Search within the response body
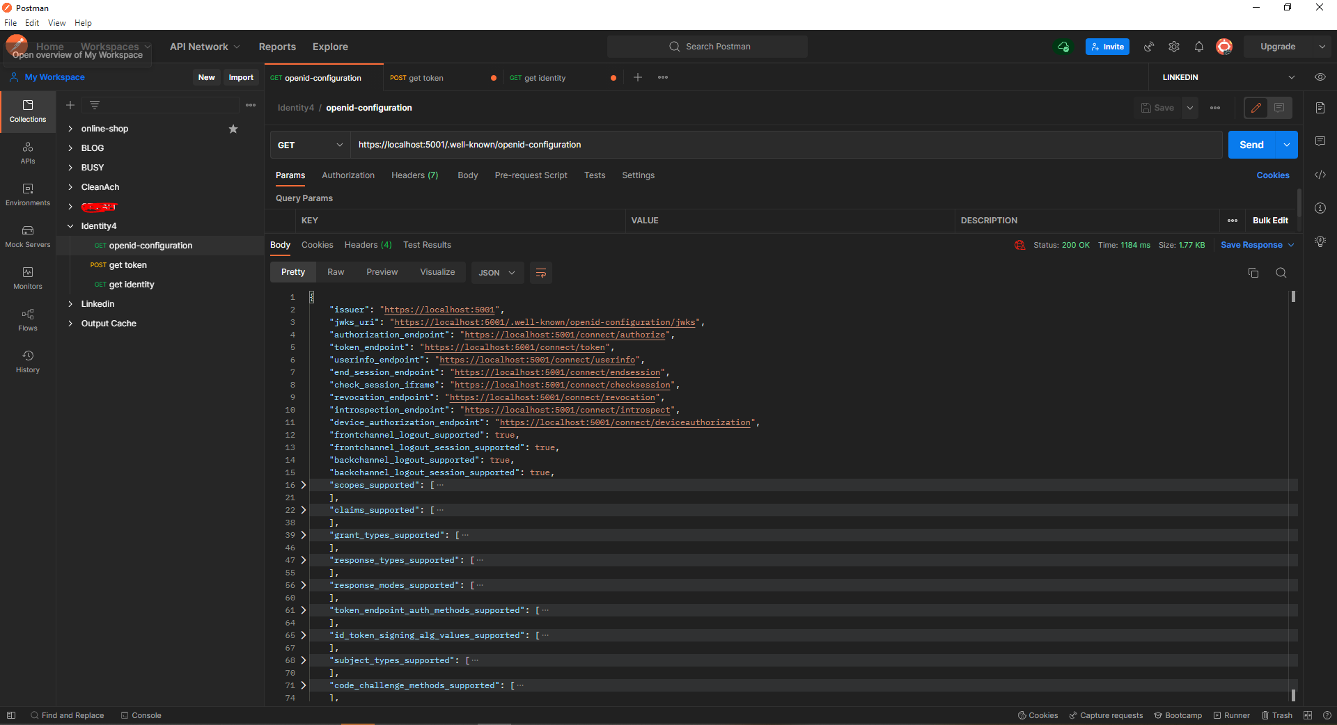The image size is (1337, 725). tap(1281, 273)
